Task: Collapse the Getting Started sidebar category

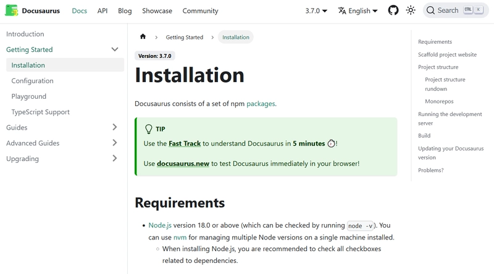Action: (x=114, y=49)
